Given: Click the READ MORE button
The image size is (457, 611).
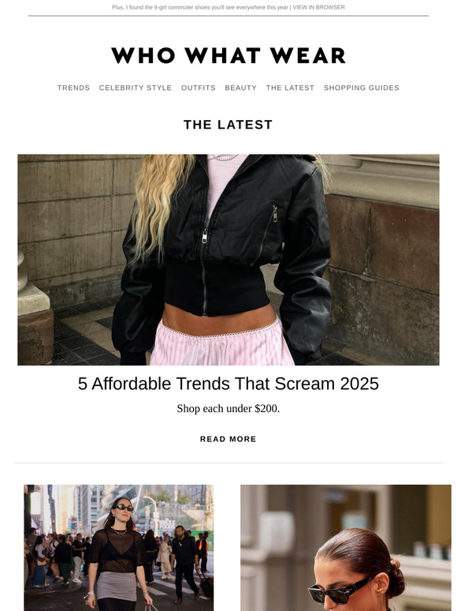Looking at the screenshot, I should 228,439.
